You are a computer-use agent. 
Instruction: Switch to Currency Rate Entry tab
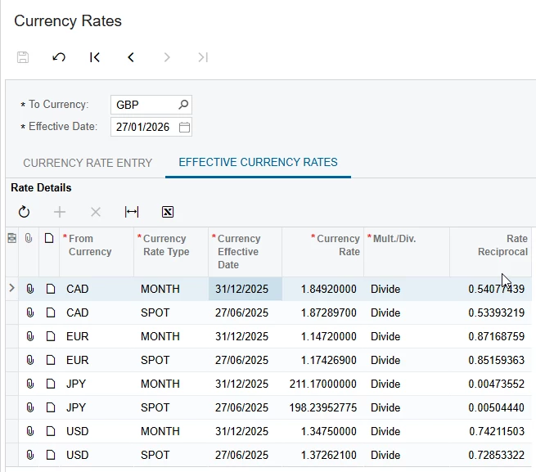tap(88, 163)
